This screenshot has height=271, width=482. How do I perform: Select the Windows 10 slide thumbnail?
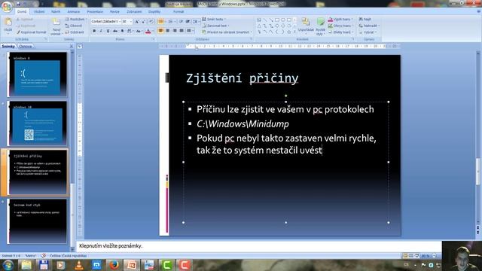pyautogui.click(x=37, y=123)
